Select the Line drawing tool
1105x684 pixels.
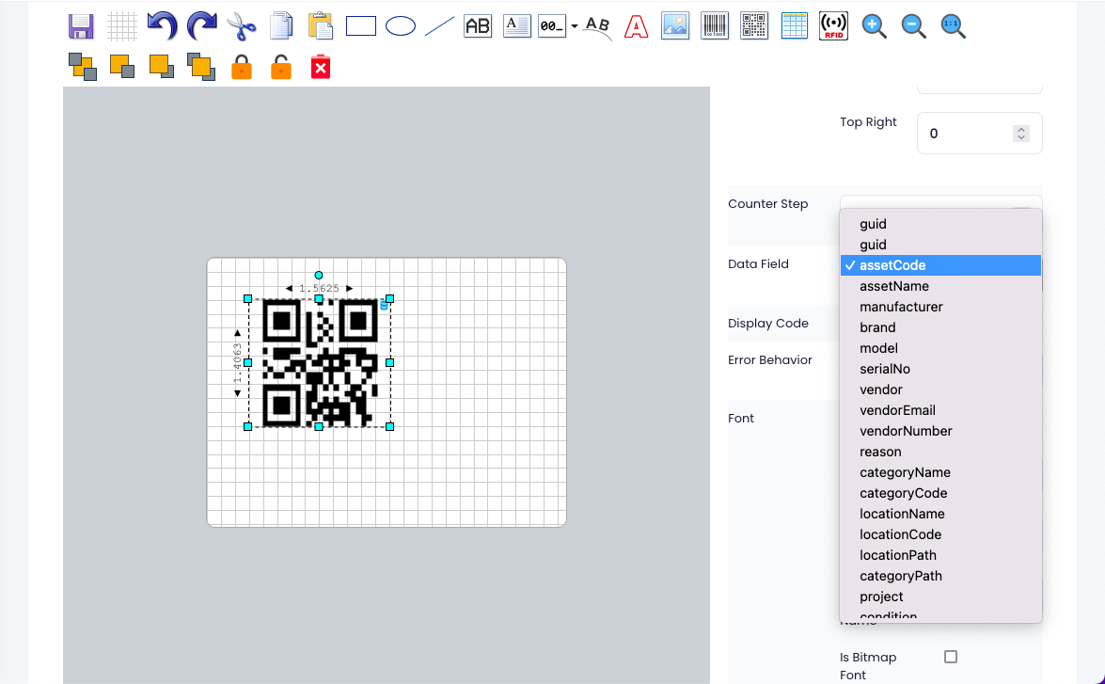[440, 26]
